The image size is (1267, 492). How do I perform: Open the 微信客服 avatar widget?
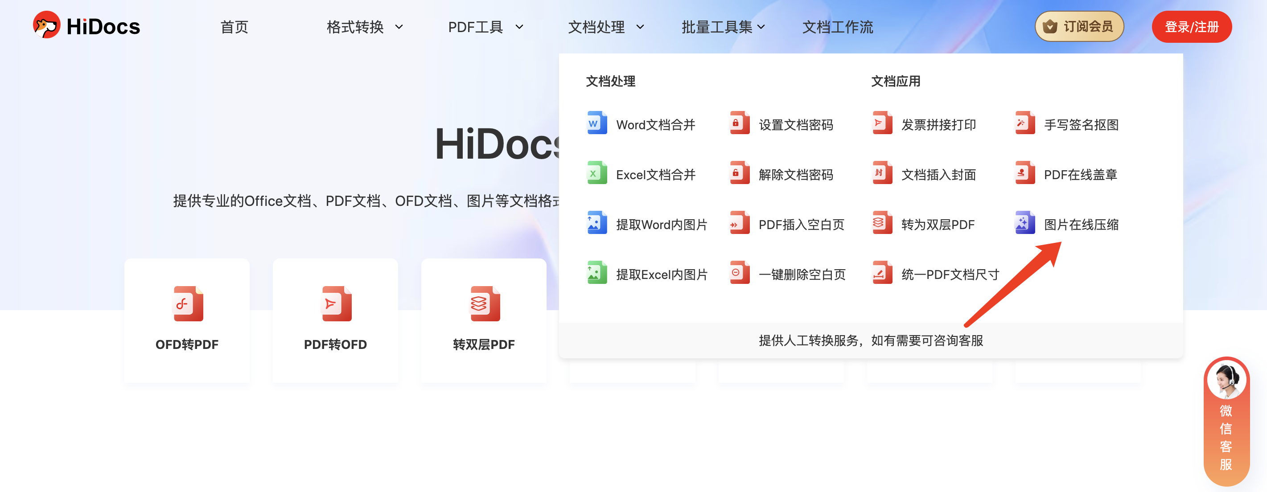coord(1226,380)
